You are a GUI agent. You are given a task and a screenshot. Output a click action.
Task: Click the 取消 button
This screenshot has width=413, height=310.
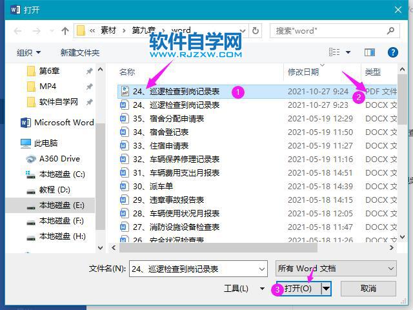click(368, 289)
